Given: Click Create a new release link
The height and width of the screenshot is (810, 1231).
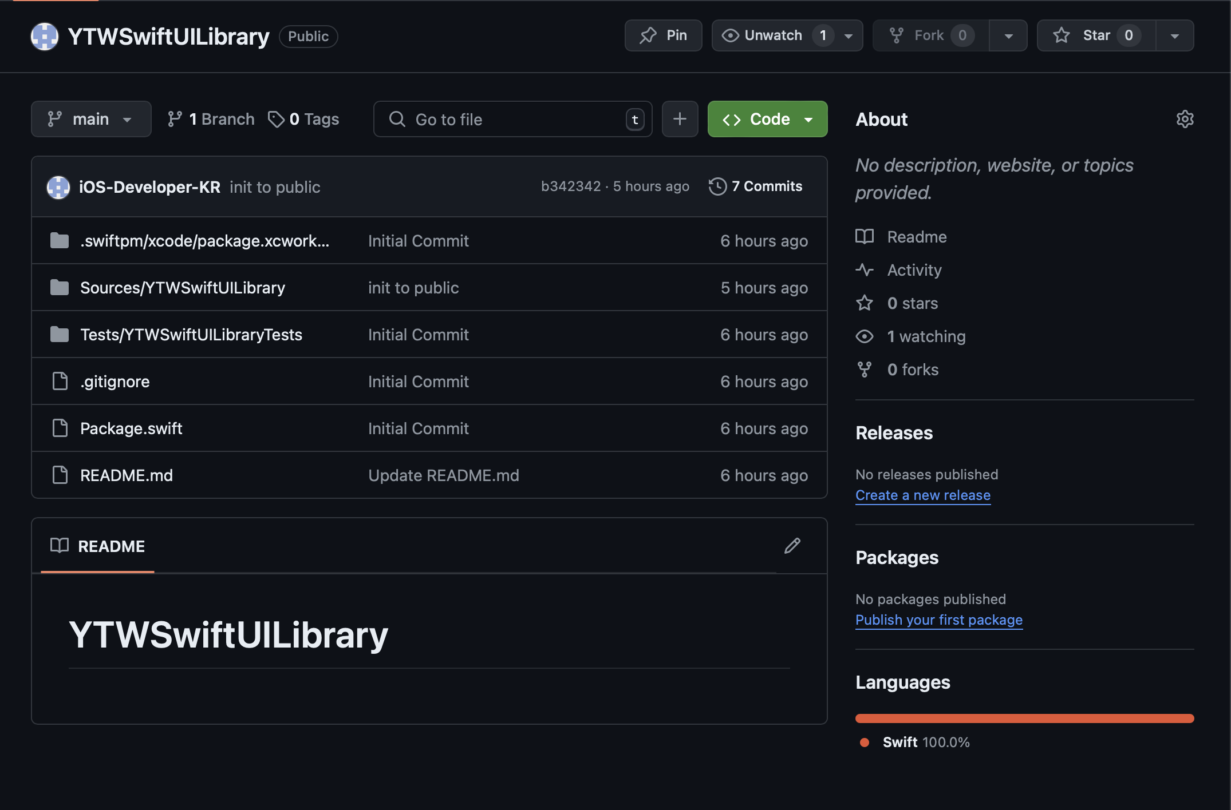Looking at the screenshot, I should 922,495.
